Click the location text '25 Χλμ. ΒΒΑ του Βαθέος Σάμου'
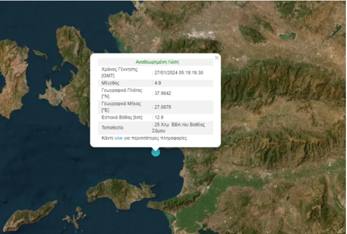 pyautogui.click(x=179, y=128)
